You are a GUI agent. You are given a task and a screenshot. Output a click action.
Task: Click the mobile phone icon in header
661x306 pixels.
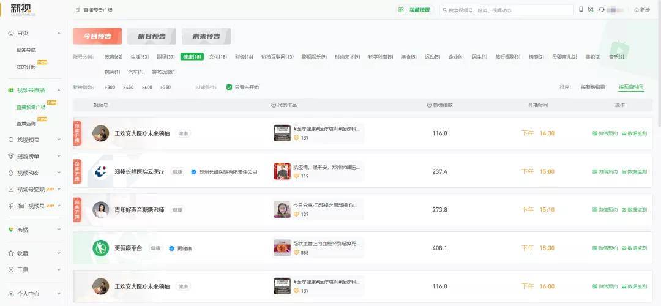click(x=581, y=10)
